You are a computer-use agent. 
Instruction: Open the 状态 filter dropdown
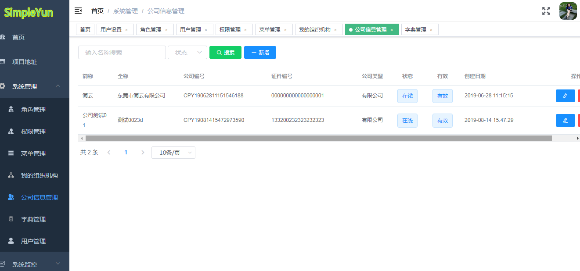click(x=187, y=52)
